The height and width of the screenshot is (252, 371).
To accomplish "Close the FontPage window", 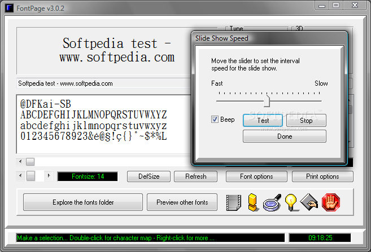I will click(x=355, y=6).
